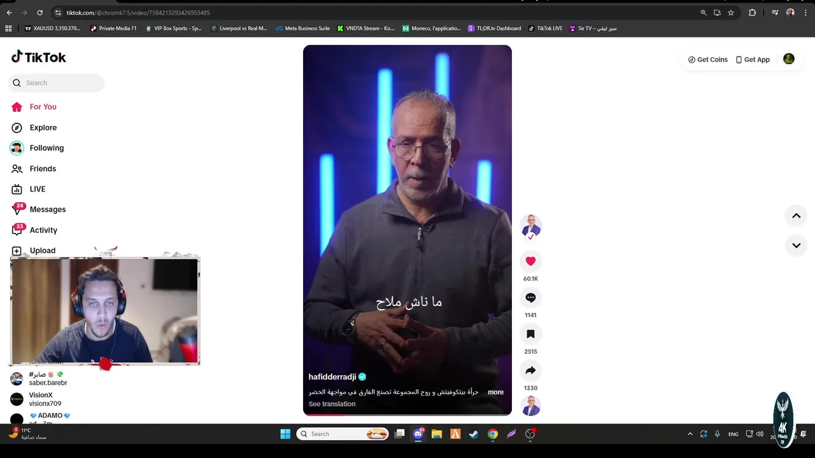The height and width of the screenshot is (458, 815).
Task: Open Sir TV bookmark
Action: [593, 28]
